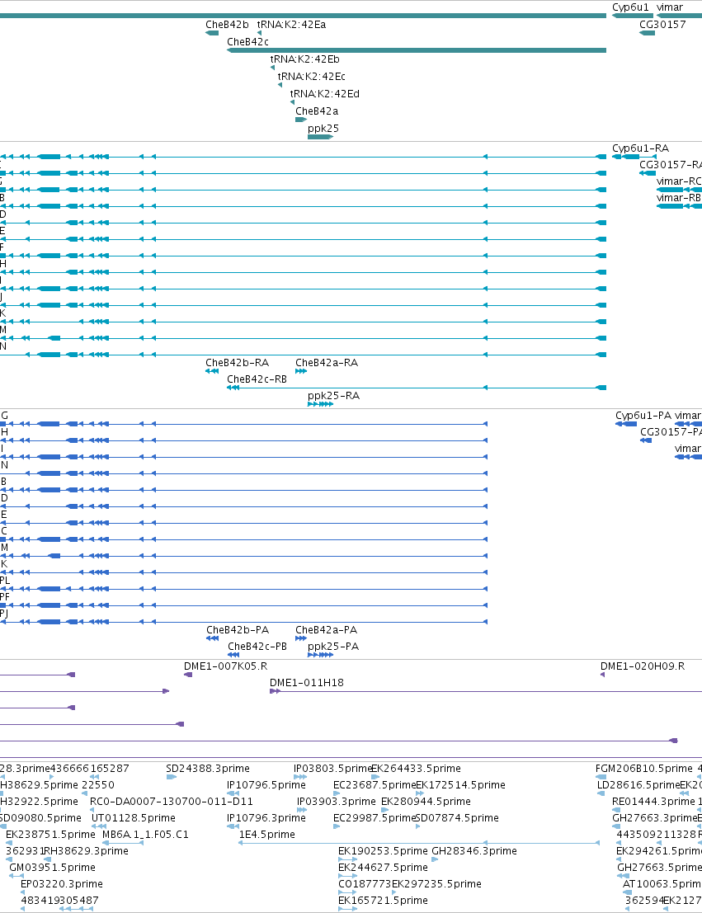Select the SD24388.3prime EST label
The image size is (702, 913).
tap(208, 769)
